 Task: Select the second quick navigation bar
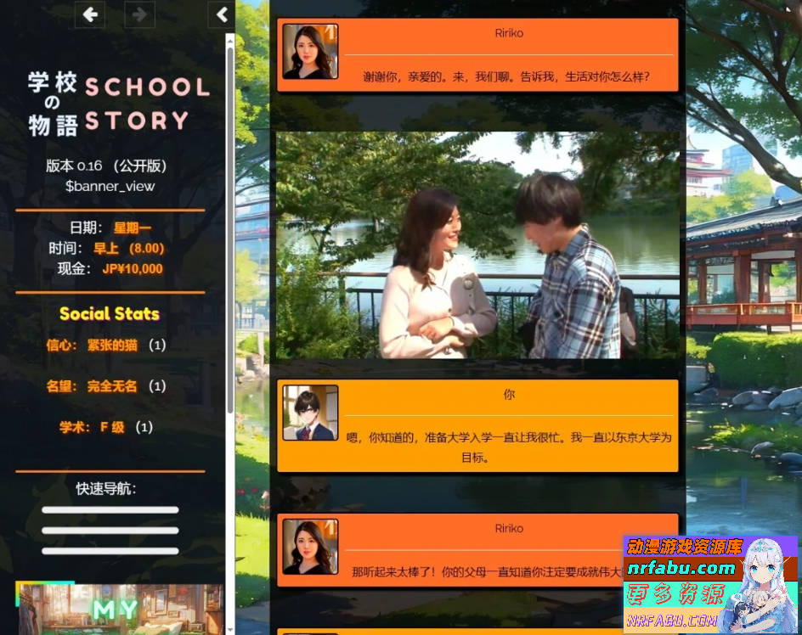point(110,528)
